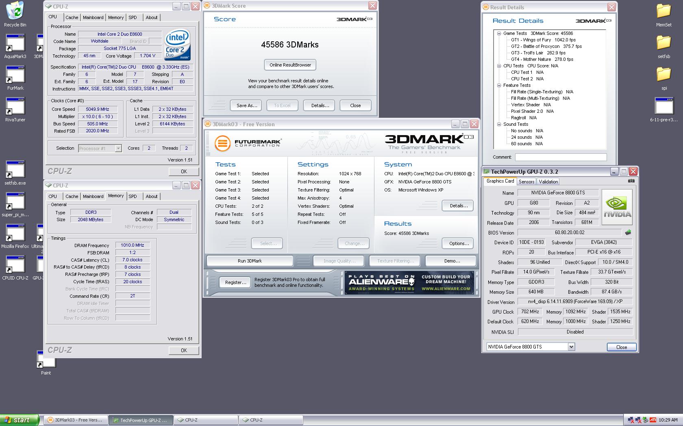683x426 pixels.
Task: Open the RivaTuner desktop shortcut
Action: point(15,110)
